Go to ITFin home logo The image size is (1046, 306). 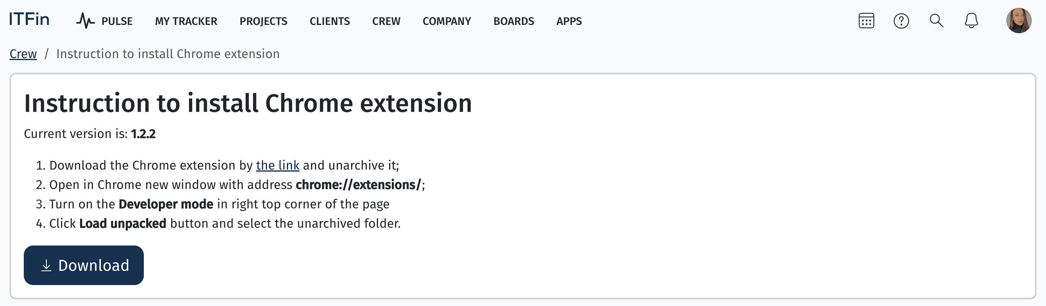(29, 19)
